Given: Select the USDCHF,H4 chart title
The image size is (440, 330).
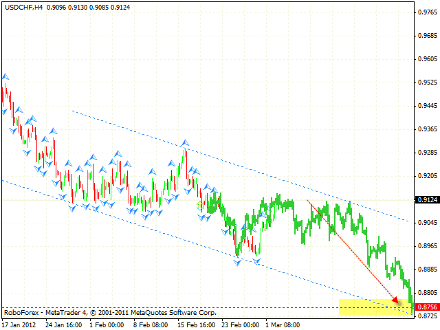Looking at the screenshot, I should 23,7.
